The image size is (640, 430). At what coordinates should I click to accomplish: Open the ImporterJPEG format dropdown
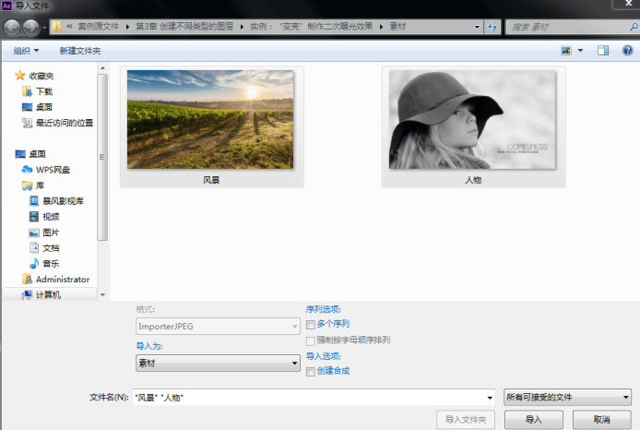coord(218,327)
